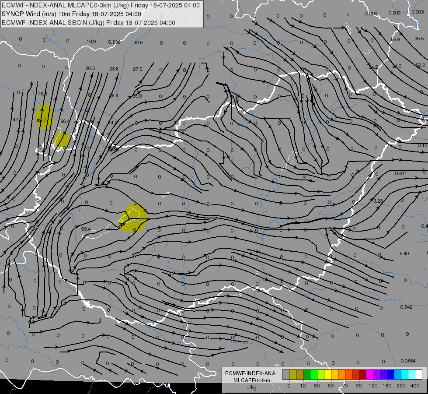Click legend tick label 400
The width and height of the screenshot is (428, 394).
click(415, 386)
